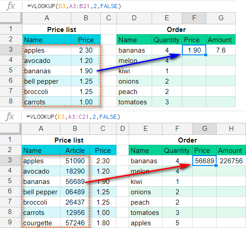Image resolution: width=246 pixels, height=228 pixels.
Task: Click price 1.00 next to article 12956
Action: [103, 212]
